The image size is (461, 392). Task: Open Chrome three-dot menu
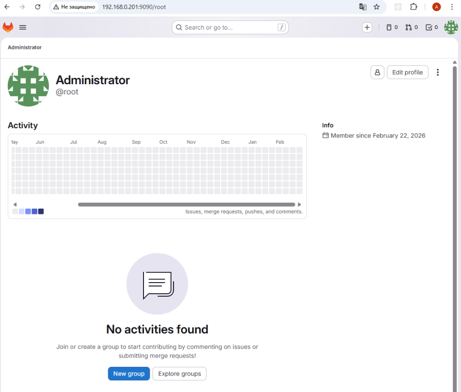pyautogui.click(x=452, y=7)
